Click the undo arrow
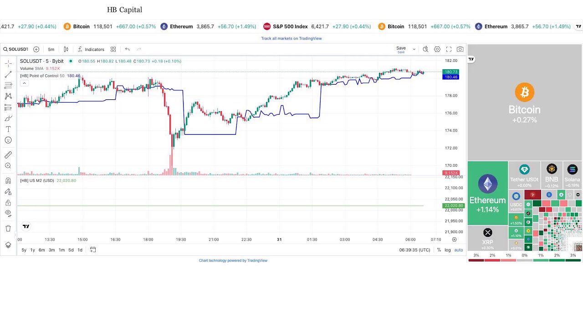Screen dimensions: 583x328 pyautogui.click(x=128, y=49)
